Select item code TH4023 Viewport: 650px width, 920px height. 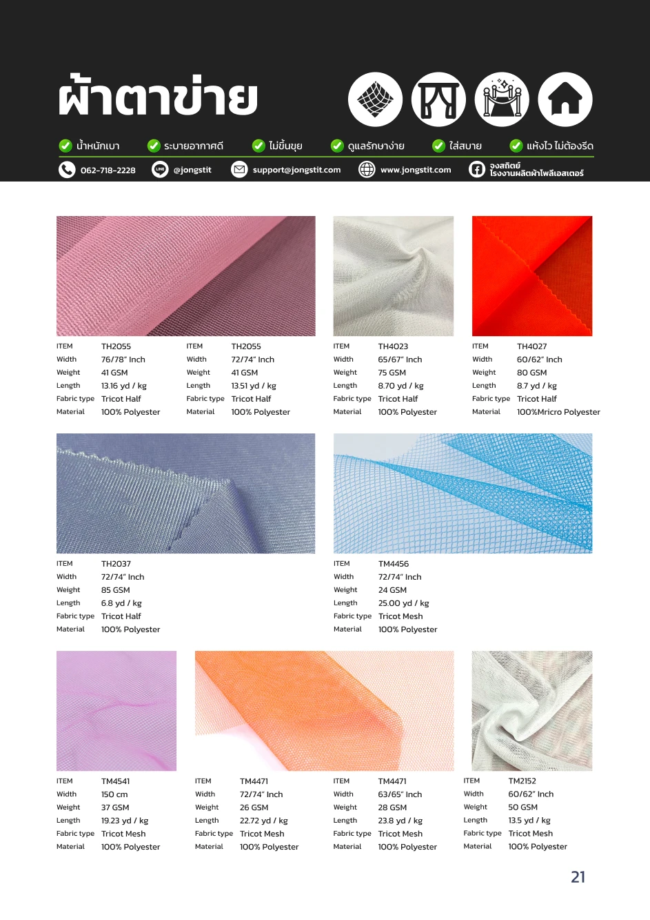393,346
